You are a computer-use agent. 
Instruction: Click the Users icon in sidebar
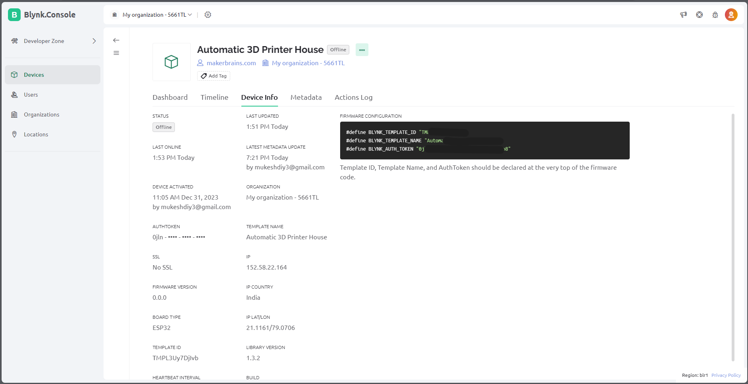[14, 95]
